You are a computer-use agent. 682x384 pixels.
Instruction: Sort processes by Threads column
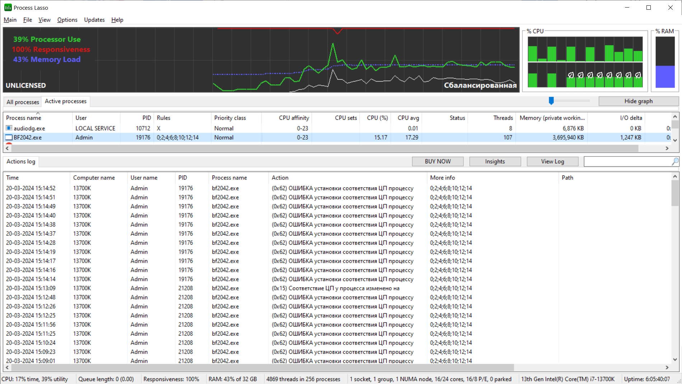click(492, 118)
